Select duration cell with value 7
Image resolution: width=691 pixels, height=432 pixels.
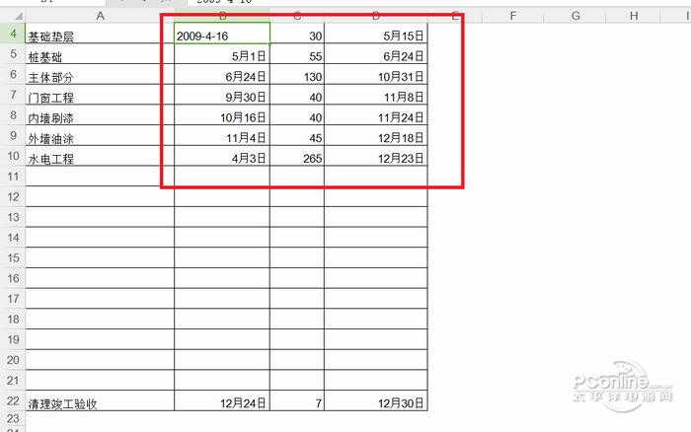pyautogui.click(x=297, y=400)
